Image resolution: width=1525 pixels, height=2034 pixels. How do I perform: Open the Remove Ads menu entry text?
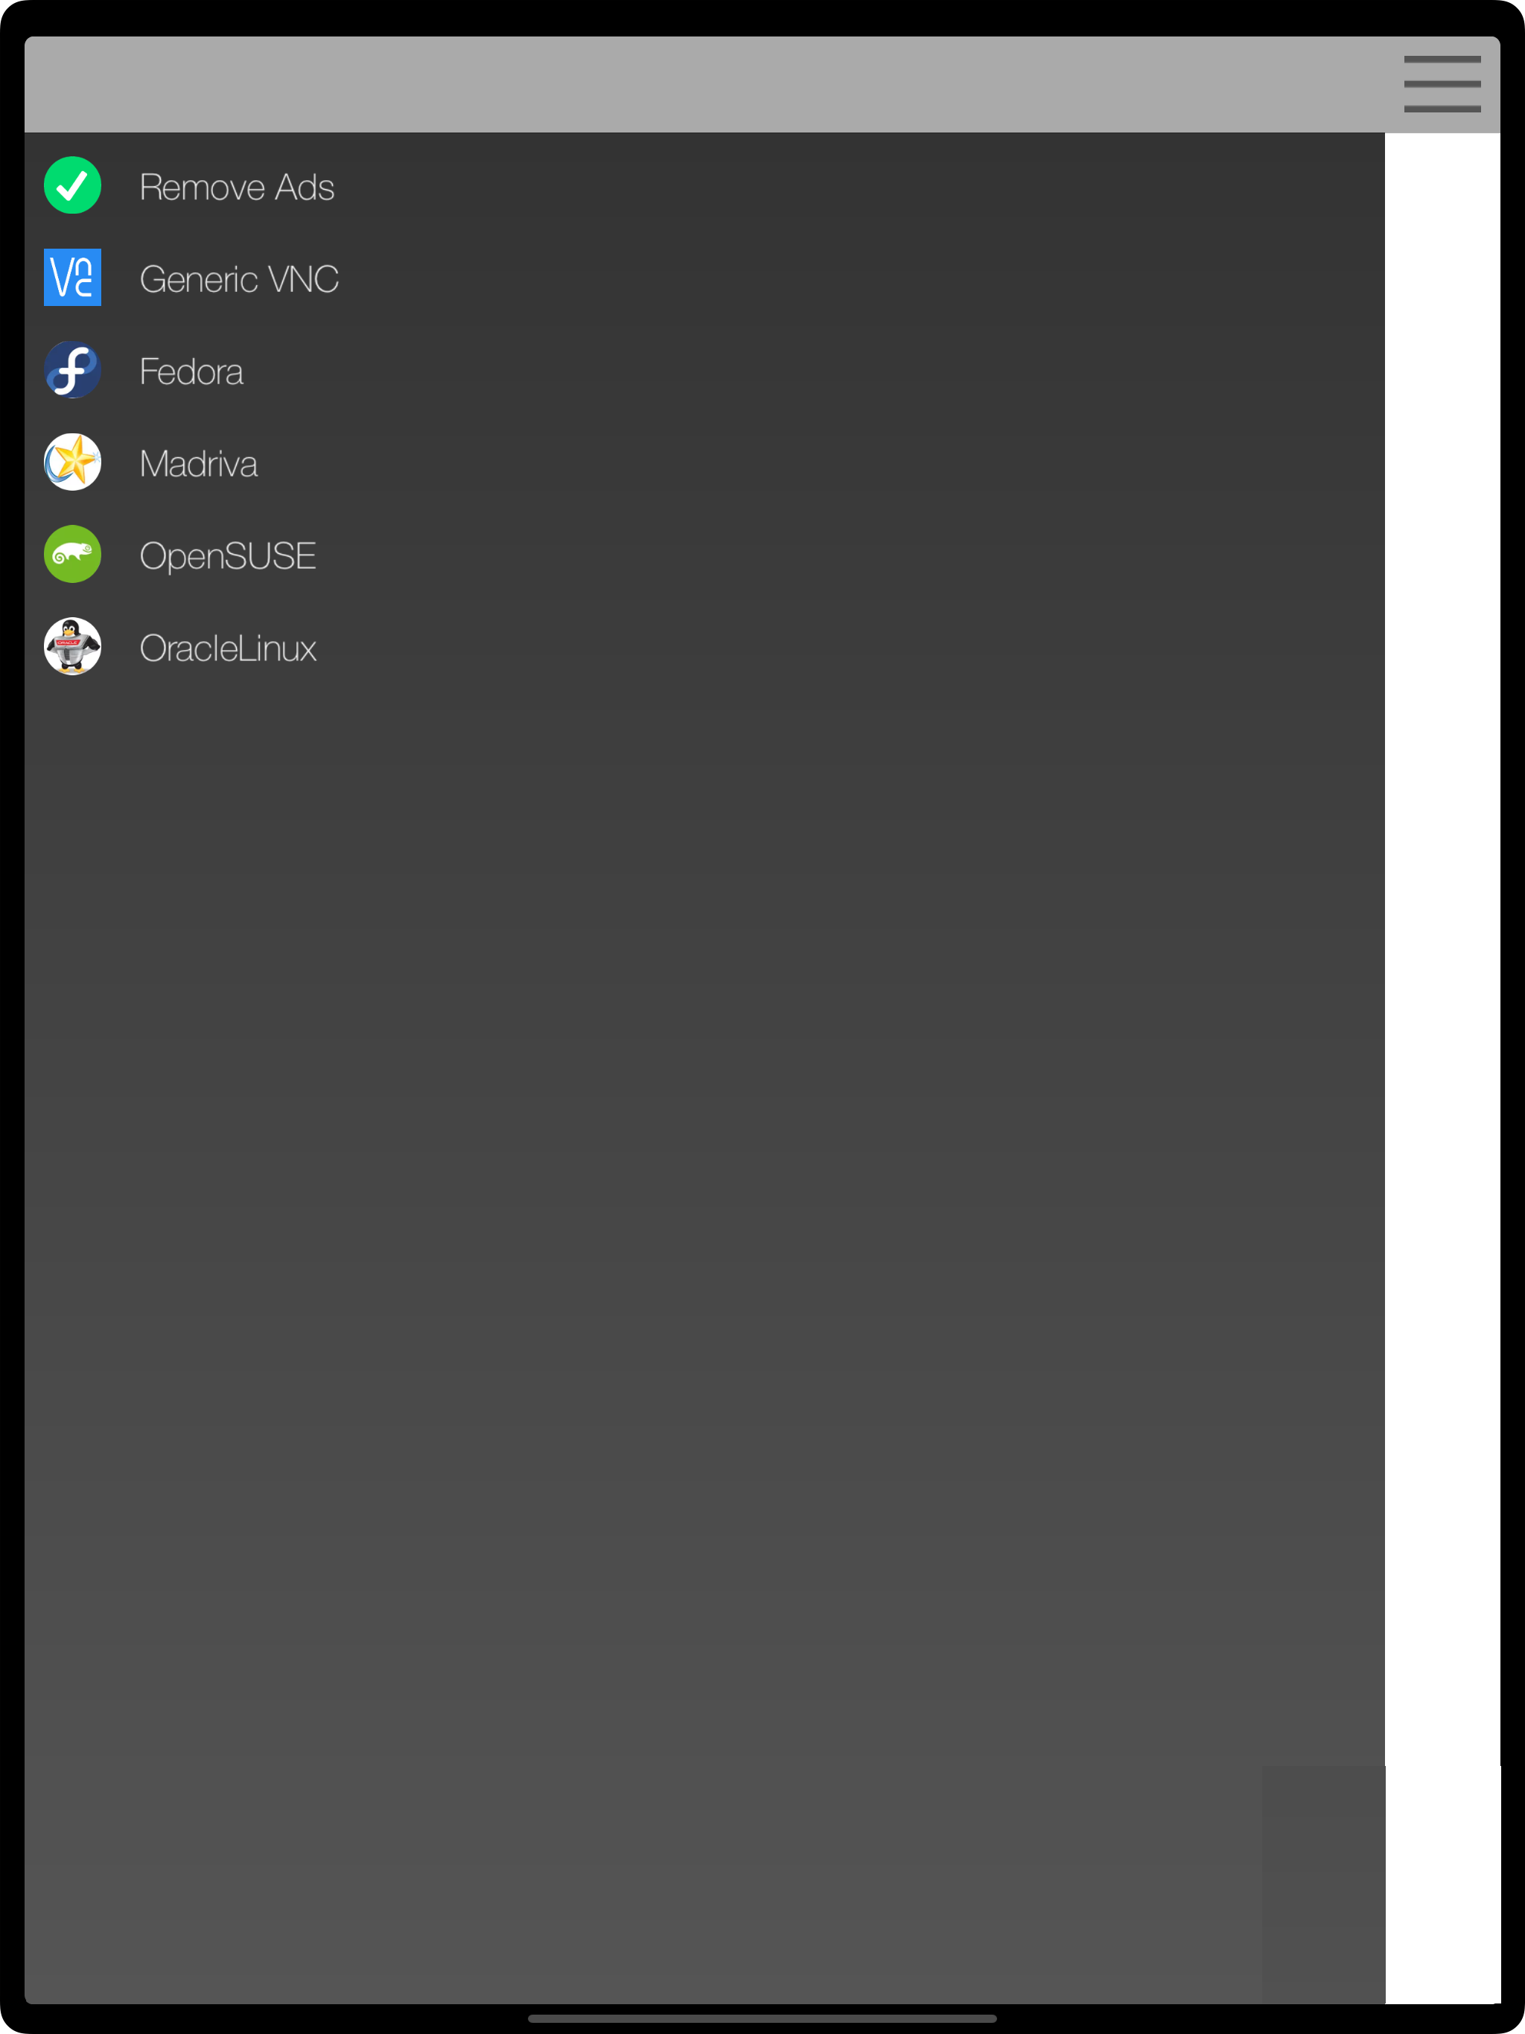[236, 187]
